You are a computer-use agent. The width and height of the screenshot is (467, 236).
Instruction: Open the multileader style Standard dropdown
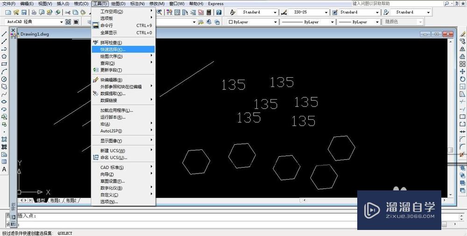coord(428,12)
